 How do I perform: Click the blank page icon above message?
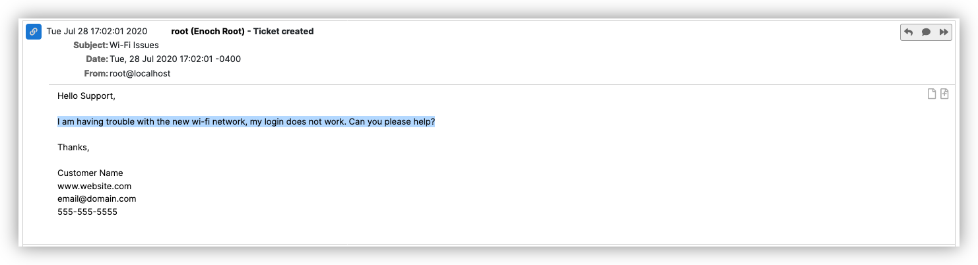coord(932,94)
